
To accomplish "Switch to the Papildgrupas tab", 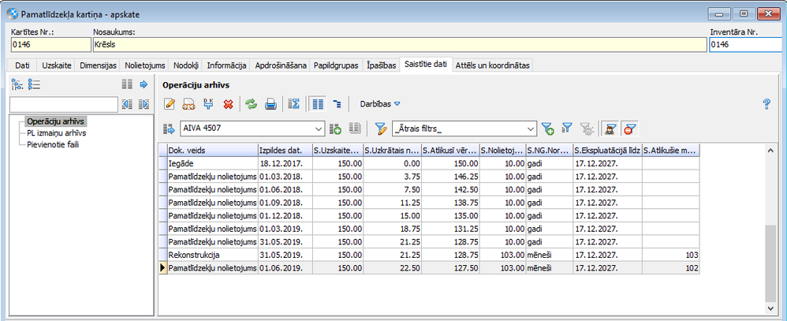I will (336, 65).
